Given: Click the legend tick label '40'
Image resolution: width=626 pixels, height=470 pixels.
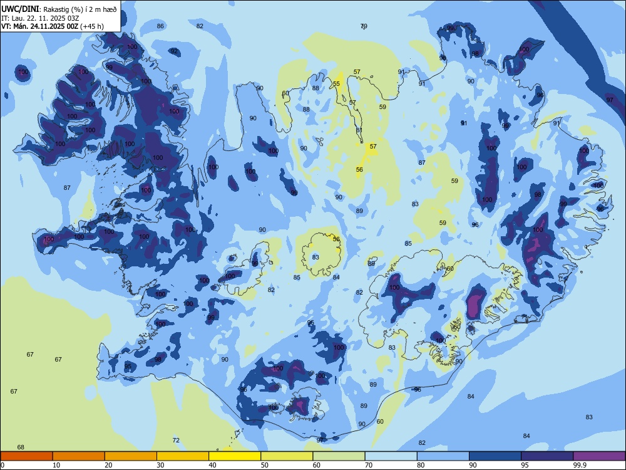Looking at the screenshot, I should (213, 465).
